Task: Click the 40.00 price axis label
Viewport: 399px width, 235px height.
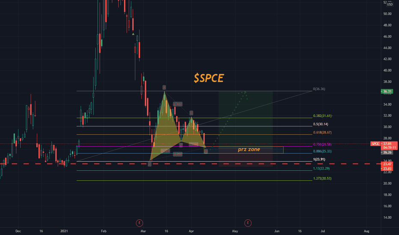Action: 387,70
